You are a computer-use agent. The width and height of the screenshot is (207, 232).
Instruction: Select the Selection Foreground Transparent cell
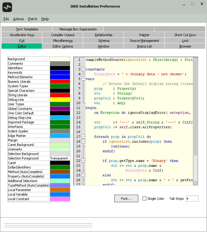click(60, 158)
